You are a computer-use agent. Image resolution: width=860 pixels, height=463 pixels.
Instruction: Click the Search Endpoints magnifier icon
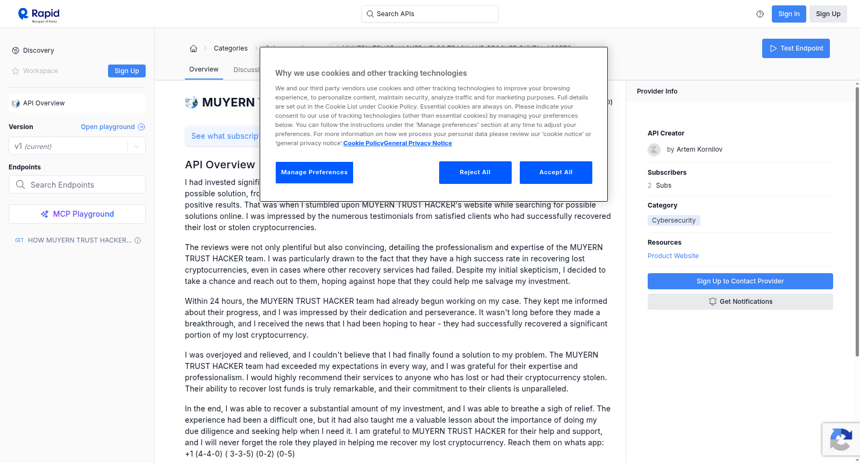20,184
